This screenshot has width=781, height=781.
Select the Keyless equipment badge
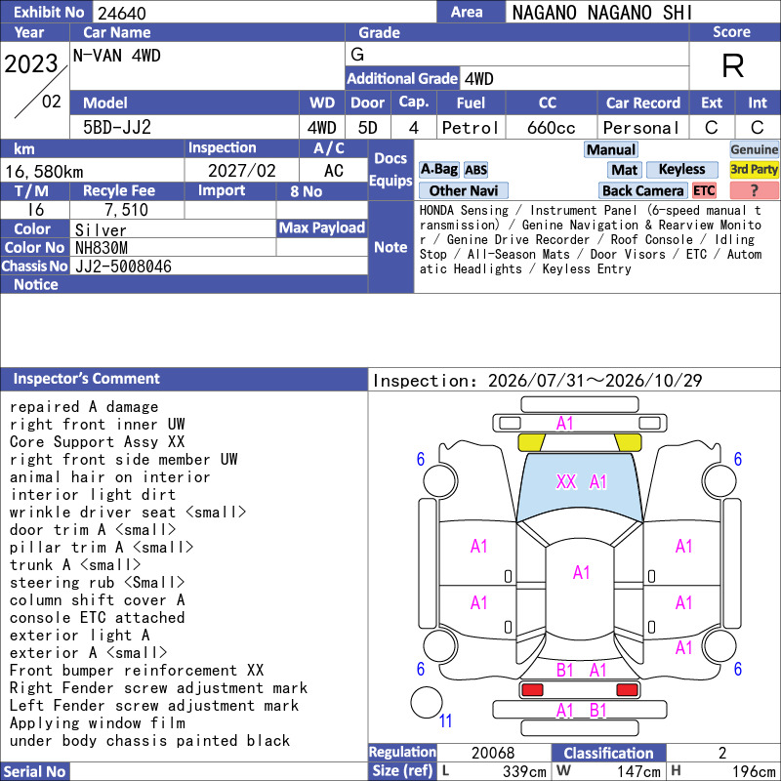pos(681,169)
